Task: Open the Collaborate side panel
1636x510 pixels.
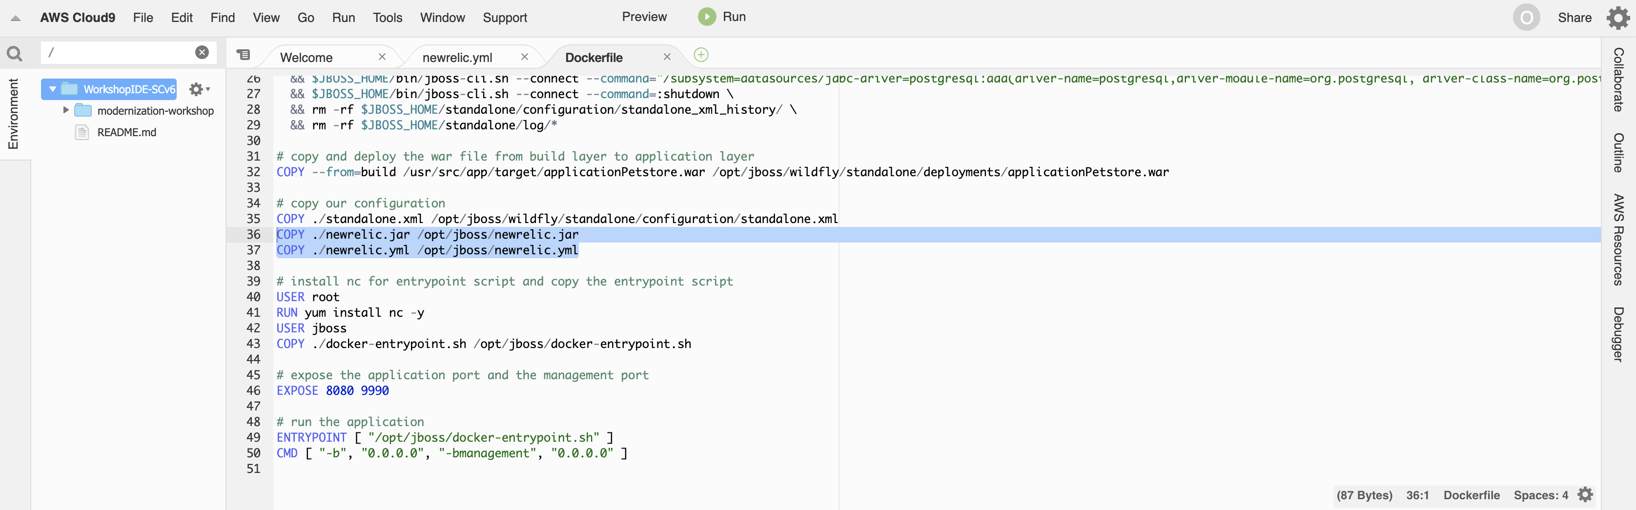Action: 1619,80
